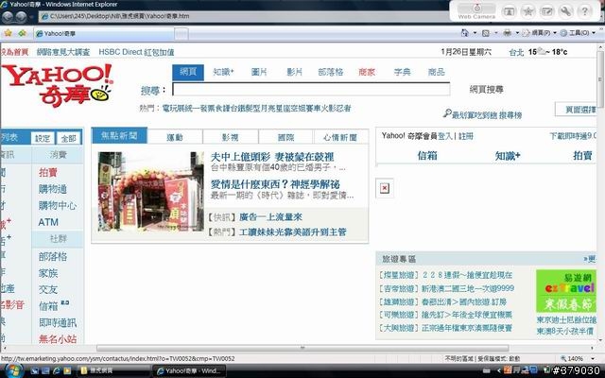The width and height of the screenshot is (605, 378).
Task: Show hidden tray icons arrow
Action: pos(498,371)
